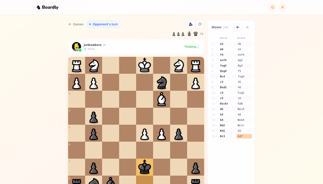Step back to the previous move
Image resolution: width=323 pixels, height=184 pixels.
(238, 27)
